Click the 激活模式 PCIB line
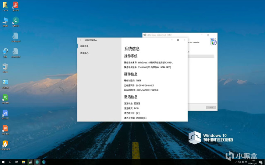 (x=131, y=108)
